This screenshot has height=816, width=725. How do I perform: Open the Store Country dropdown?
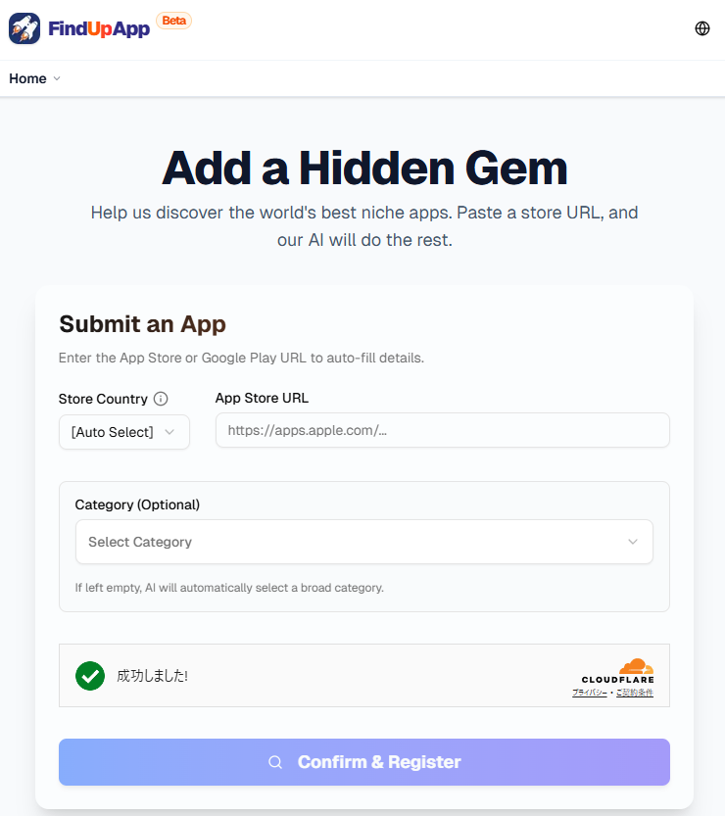123,432
